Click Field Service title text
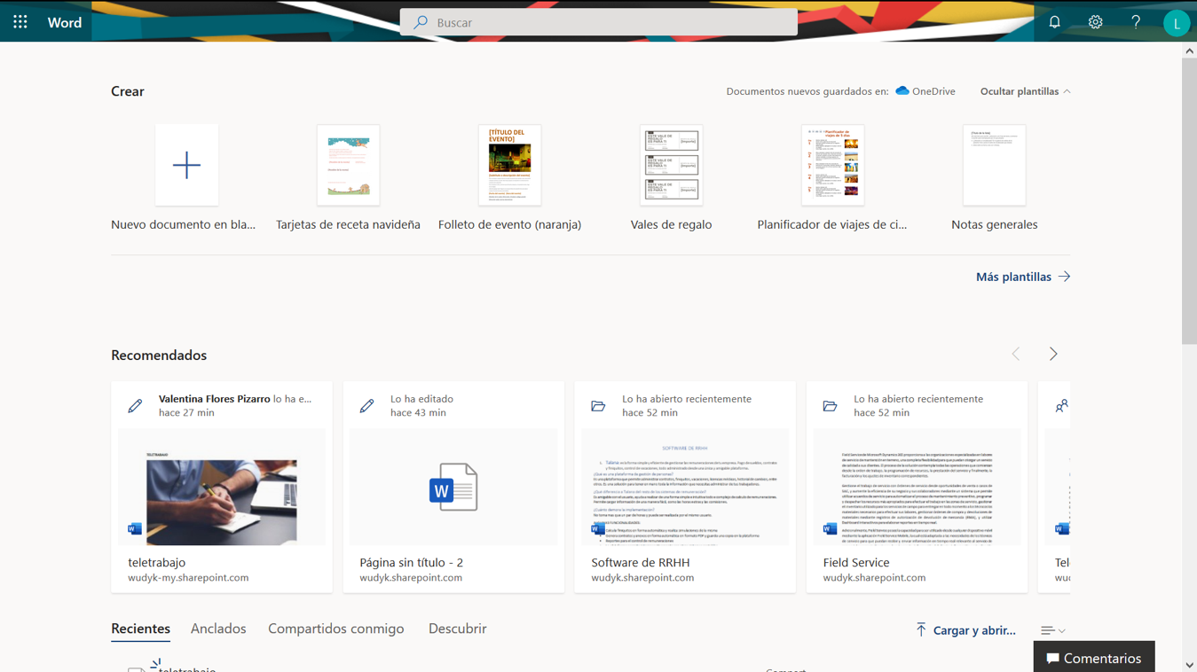Viewport: 1197px width, 672px height. 856,562
